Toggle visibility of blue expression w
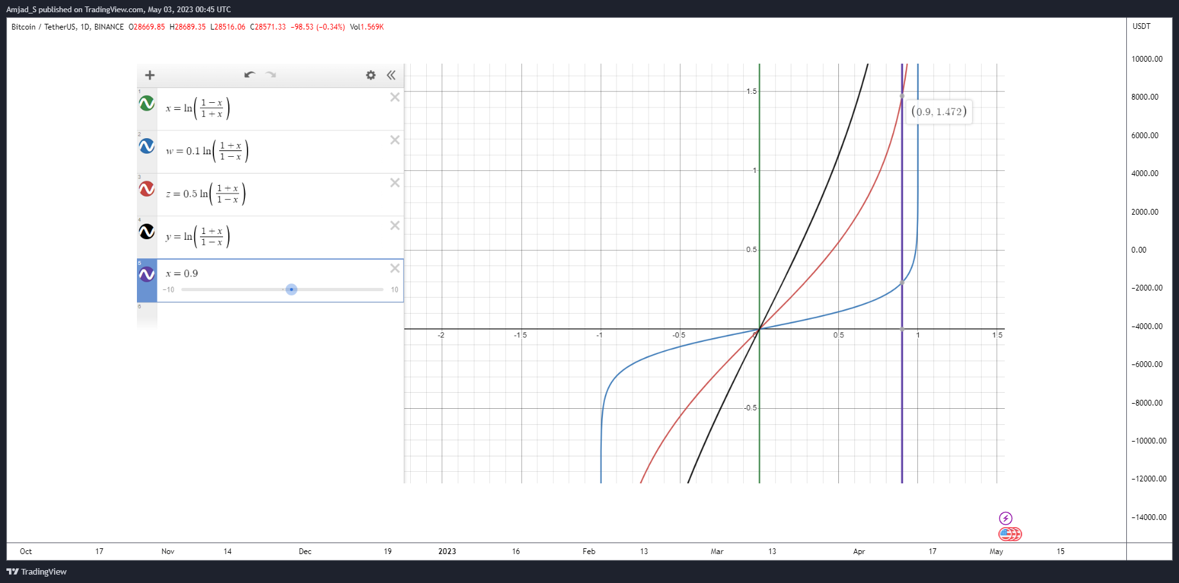Screen dimensions: 1179x583 147,146
